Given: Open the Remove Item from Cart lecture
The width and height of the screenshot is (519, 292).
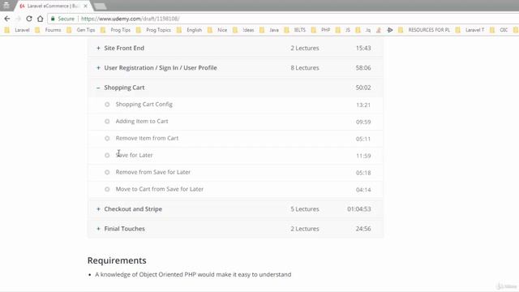Looking at the screenshot, I should [147, 138].
